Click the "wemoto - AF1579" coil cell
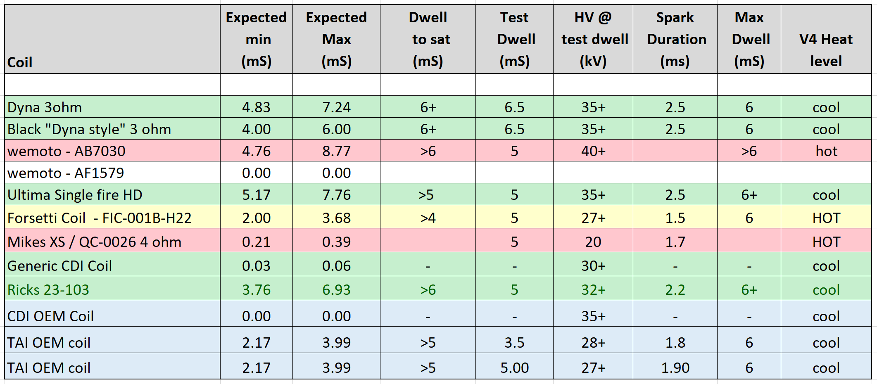 click(x=65, y=173)
